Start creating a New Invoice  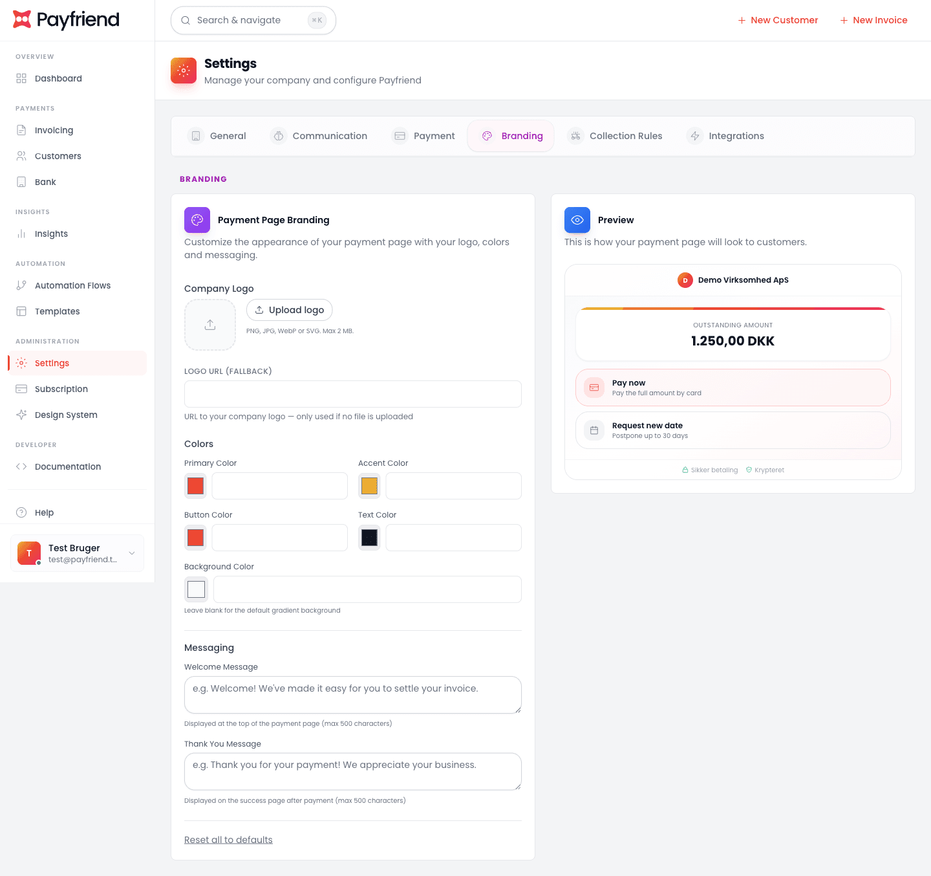873,20
